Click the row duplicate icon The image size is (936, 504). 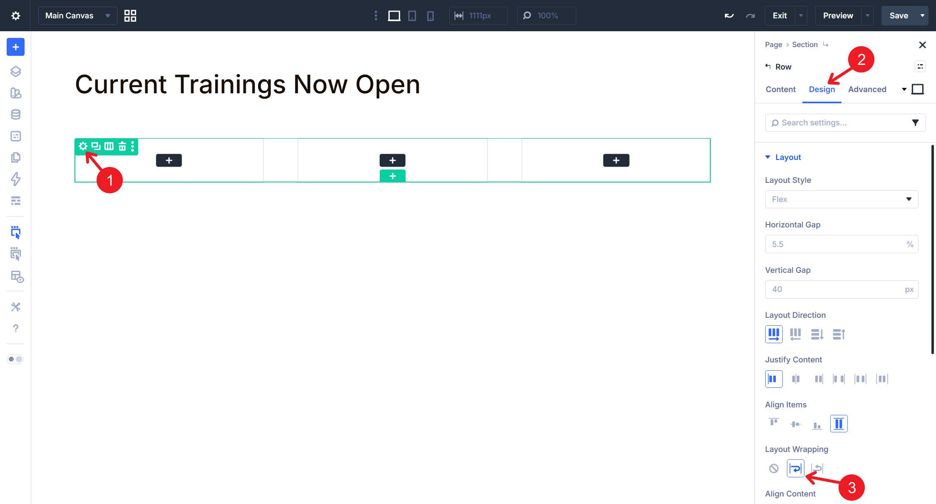click(96, 146)
